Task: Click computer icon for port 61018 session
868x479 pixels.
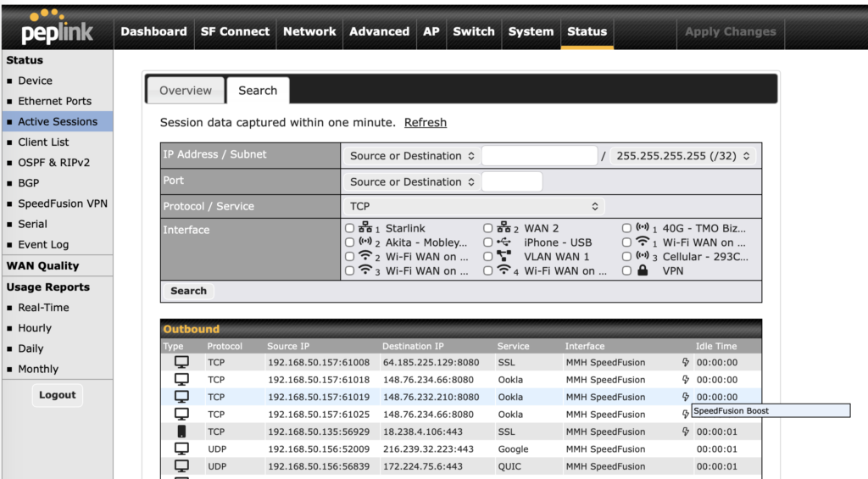Action: (181, 379)
